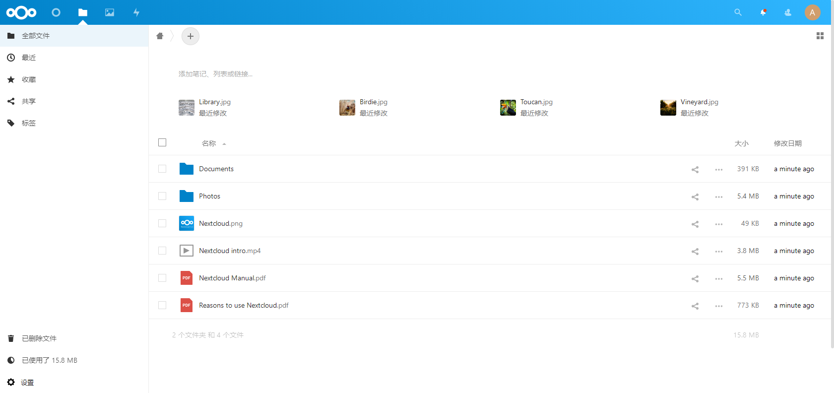Image resolution: width=834 pixels, height=393 pixels.
Task: Click the Nextcloud.png file thumbnail
Action: [187, 223]
